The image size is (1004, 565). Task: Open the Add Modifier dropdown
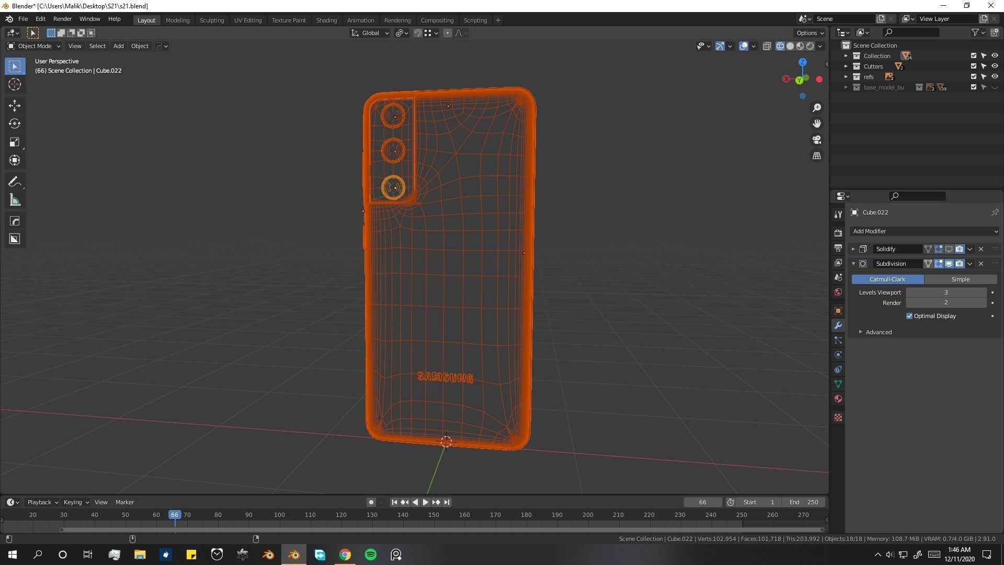[x=924, y=231]
